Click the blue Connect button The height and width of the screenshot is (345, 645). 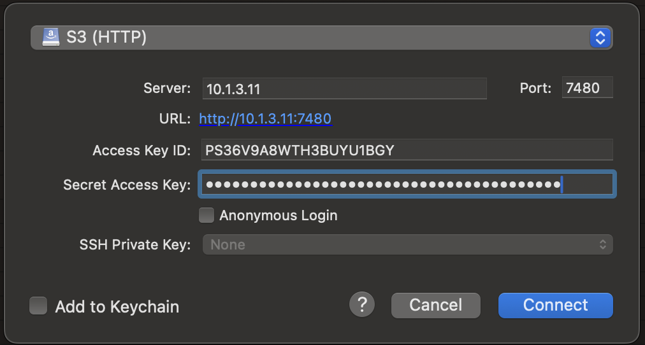click(x=556, y=305)
